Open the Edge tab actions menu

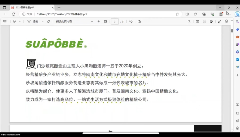(x=5, y=7)
